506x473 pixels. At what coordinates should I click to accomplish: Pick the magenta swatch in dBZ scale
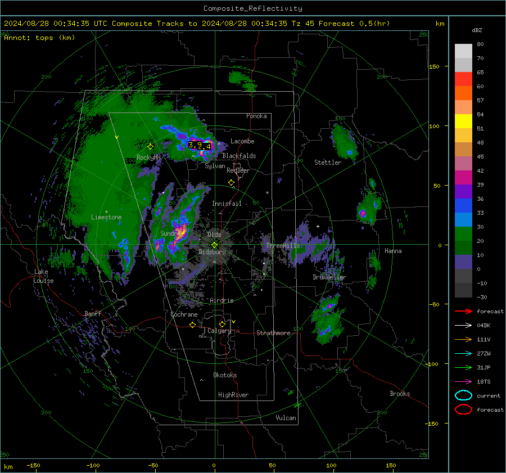(x=463, y=177)
